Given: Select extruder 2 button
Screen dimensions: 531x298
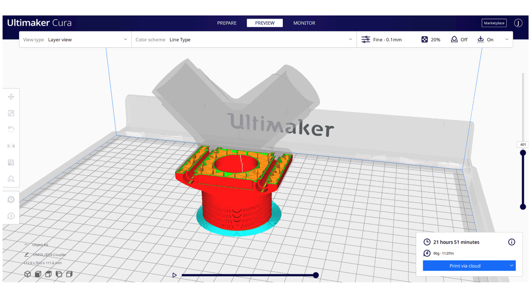Looking at the screenshot, I should 11,216.
